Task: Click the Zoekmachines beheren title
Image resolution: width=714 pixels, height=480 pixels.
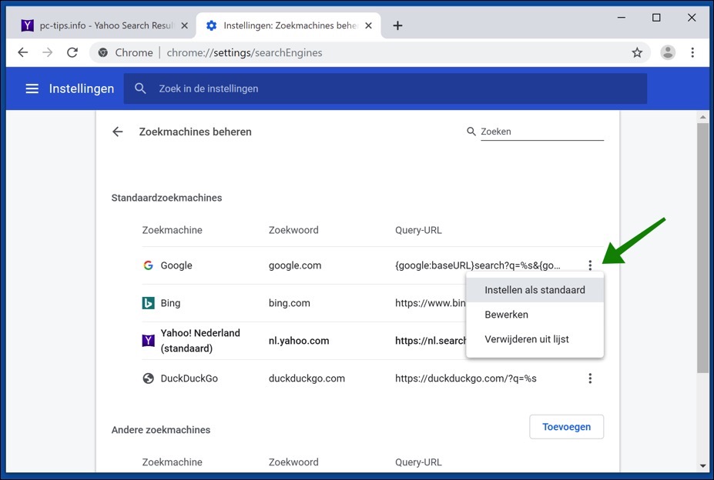Action: tap(196, 132)
